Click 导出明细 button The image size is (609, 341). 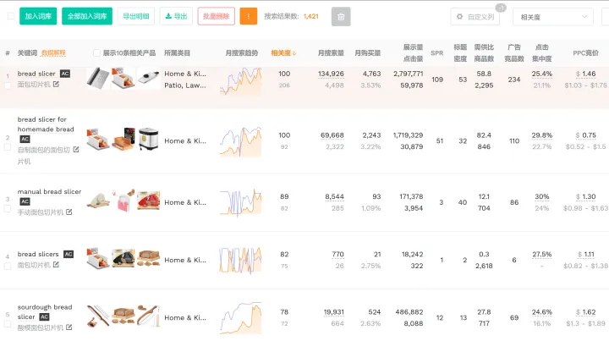136,16
